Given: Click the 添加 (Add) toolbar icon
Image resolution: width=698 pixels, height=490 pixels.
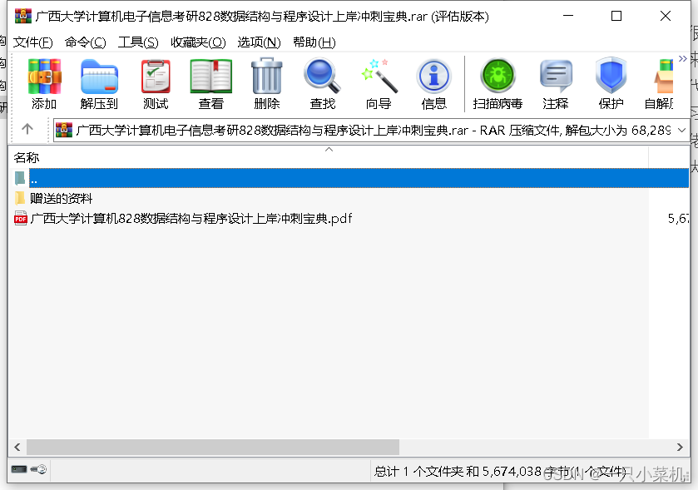Looking at the screenshot, I should pos(44,84).
